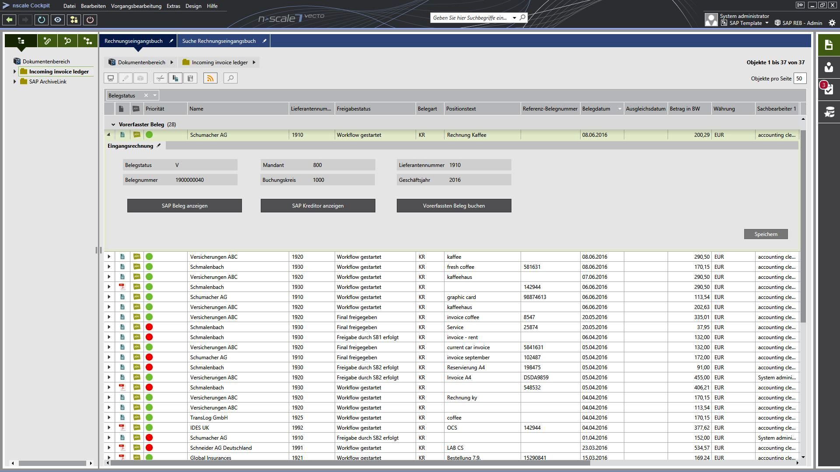Open the new structure navigation tab
Screen dimensions: 840x472
point(87,41)
